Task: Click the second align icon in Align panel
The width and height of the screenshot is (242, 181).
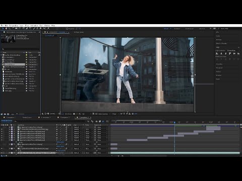Action: coord(221,54)
